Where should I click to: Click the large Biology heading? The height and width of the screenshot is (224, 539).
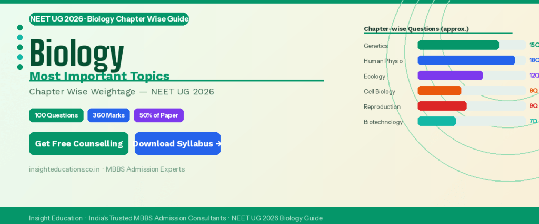77,54
